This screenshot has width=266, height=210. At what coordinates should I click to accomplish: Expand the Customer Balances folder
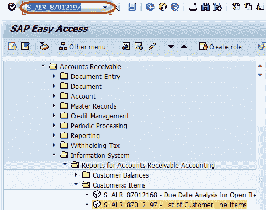[76, 175]
